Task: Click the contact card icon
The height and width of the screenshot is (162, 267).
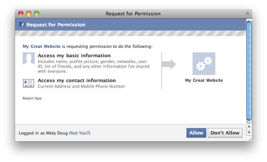Action: pos(29,83)
